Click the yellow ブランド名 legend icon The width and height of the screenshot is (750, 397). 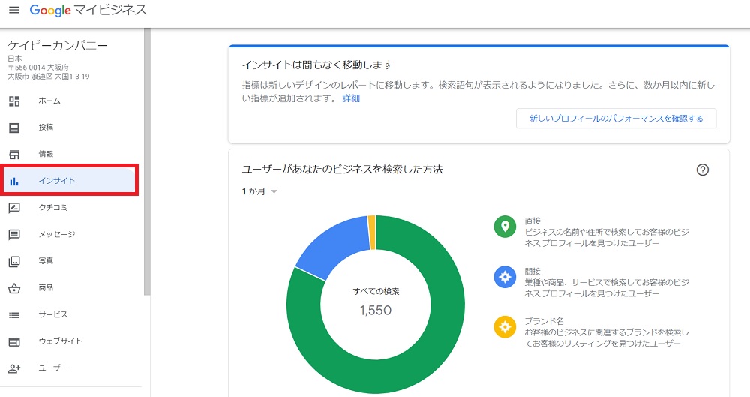(505, 327)
